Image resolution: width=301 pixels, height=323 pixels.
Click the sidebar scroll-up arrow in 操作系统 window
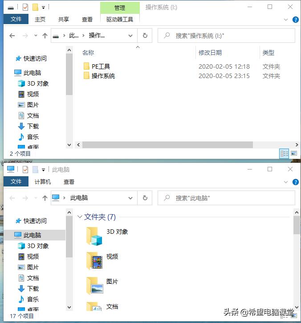tap(69, 50)
